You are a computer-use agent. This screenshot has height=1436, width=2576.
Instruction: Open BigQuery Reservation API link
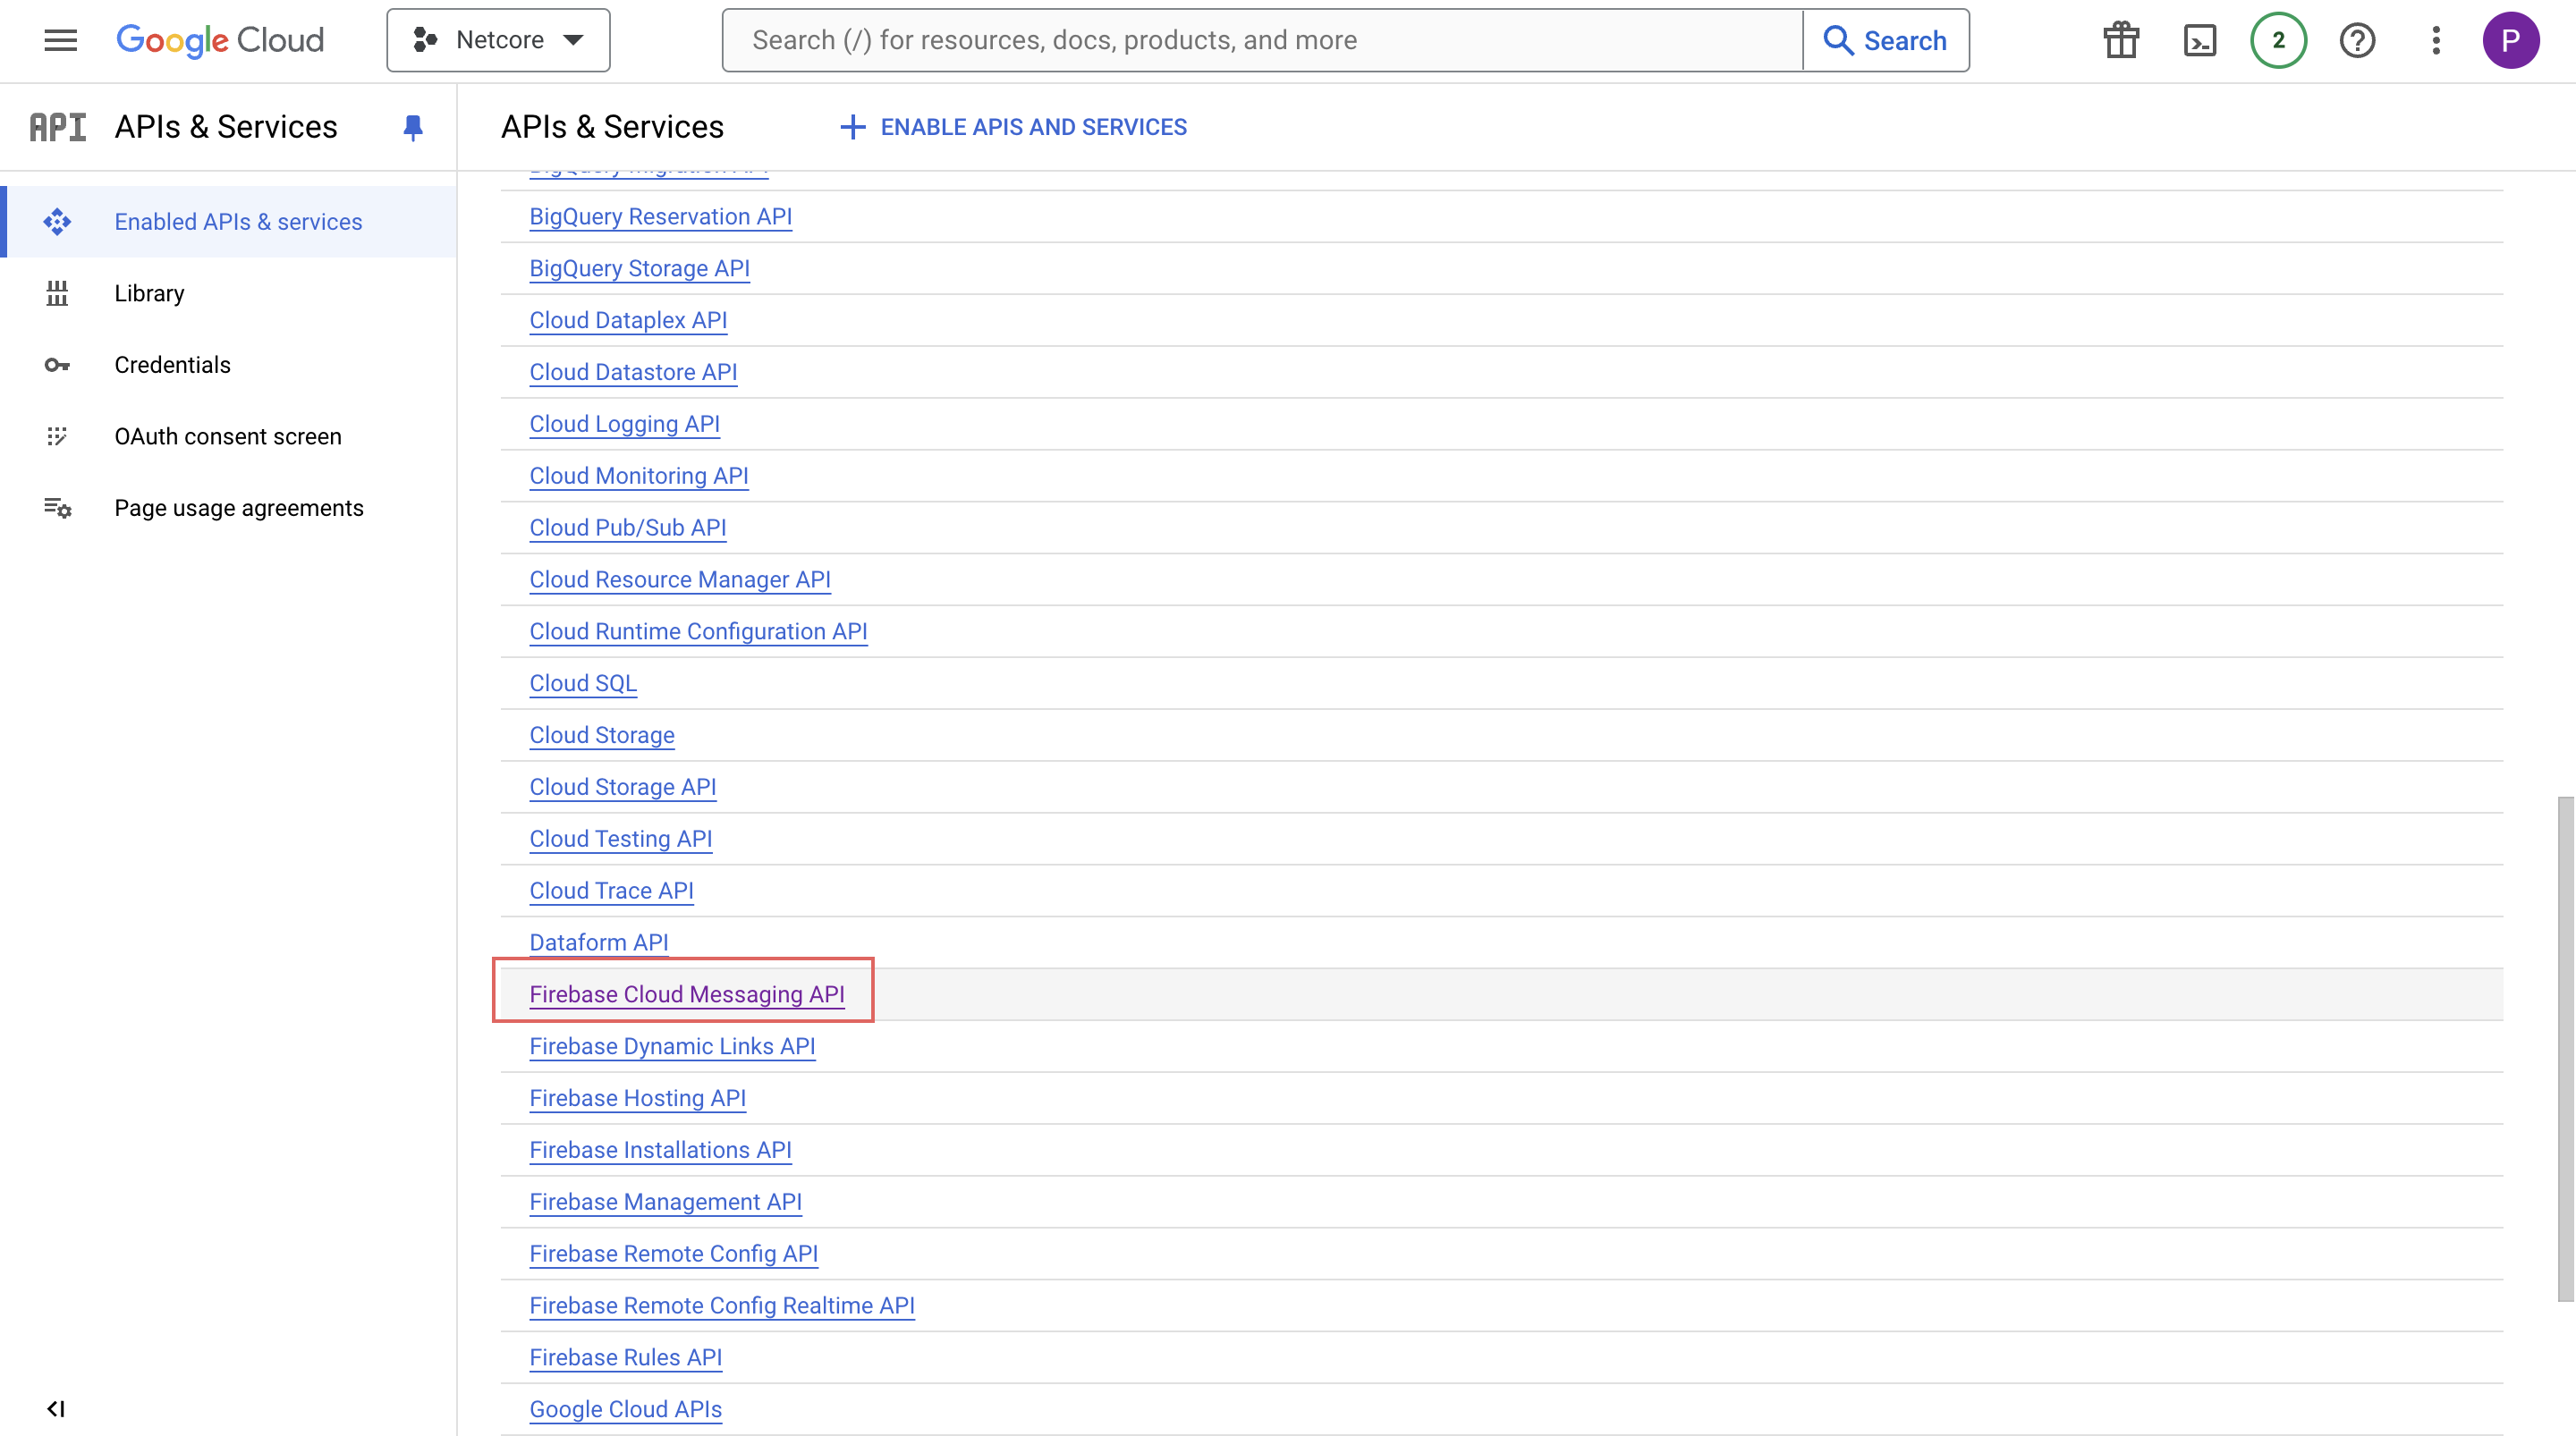tap(660, 217)
